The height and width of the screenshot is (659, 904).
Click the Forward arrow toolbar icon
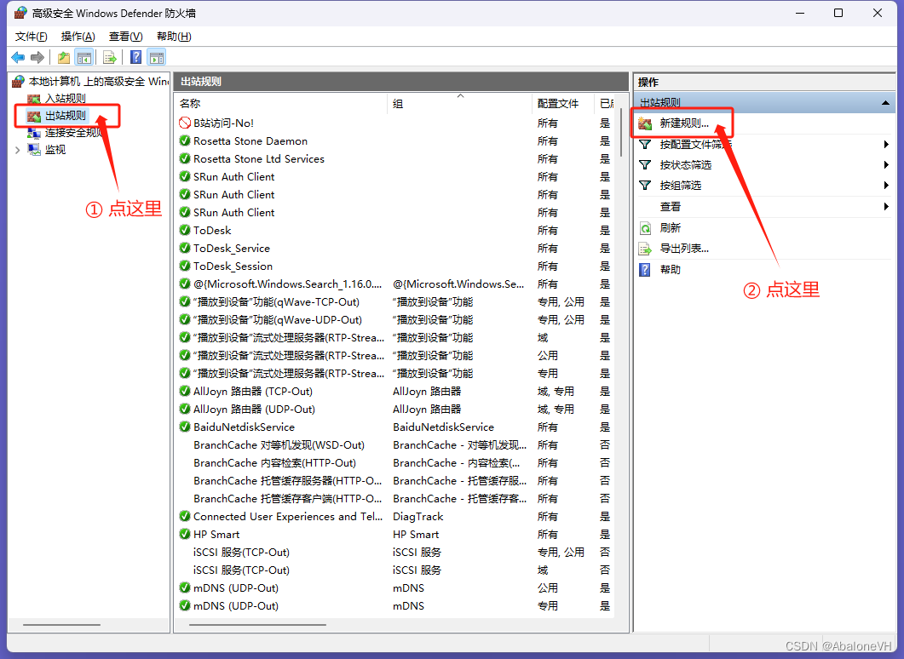pyautogui.click(x=37, y=57)
